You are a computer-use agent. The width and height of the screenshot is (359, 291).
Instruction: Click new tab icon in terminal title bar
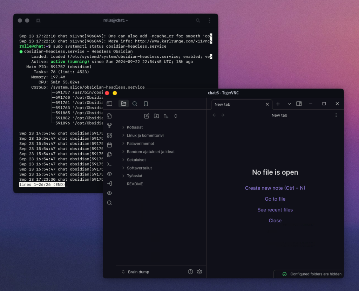[x=38, y=21]
